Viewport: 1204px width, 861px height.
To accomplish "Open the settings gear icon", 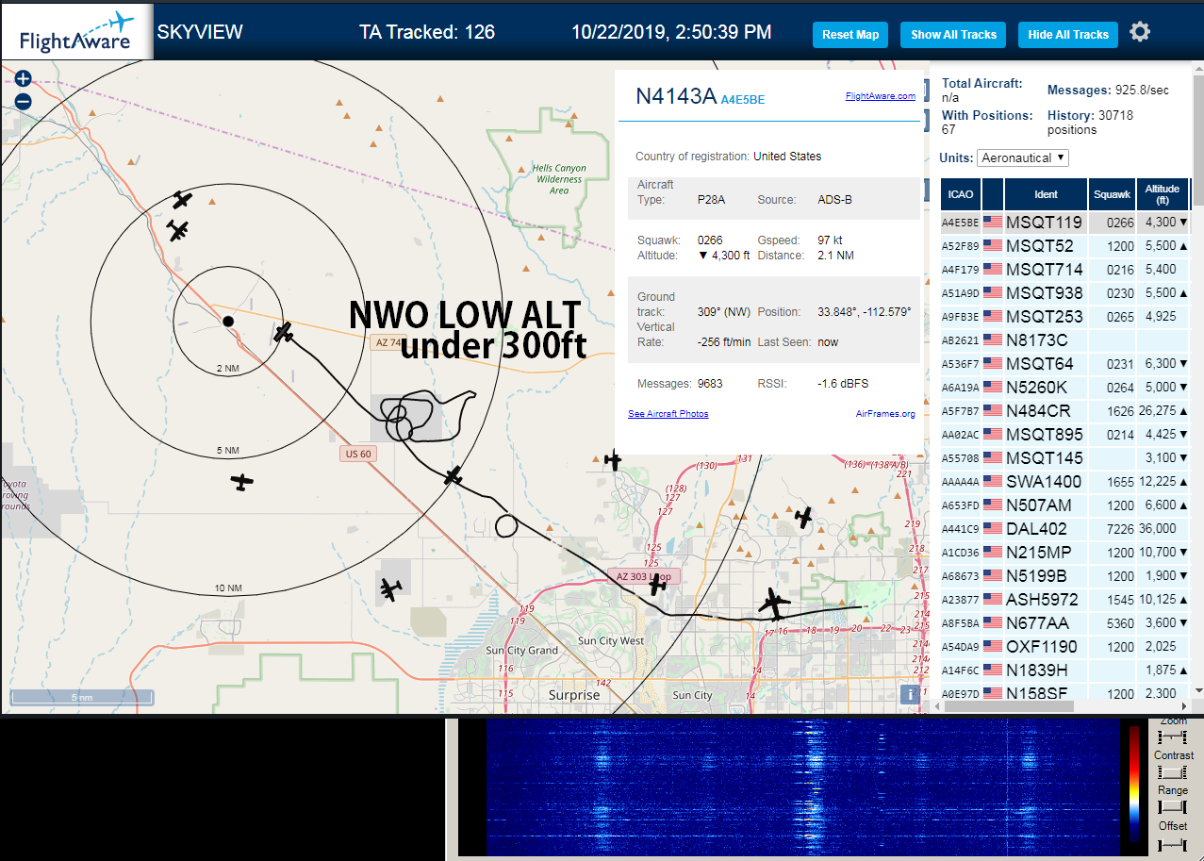I will coord(1140,32).
